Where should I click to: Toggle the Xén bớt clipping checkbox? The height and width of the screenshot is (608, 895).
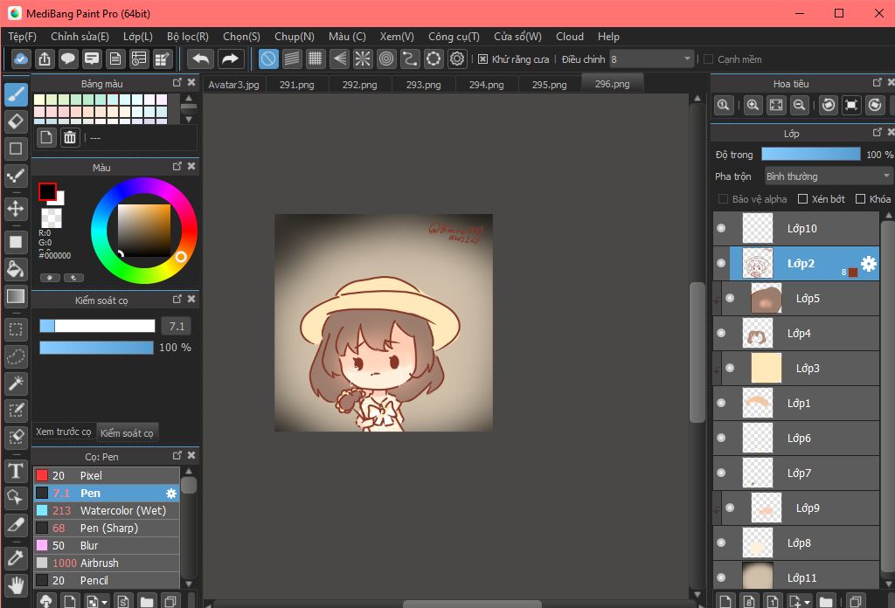803,199
